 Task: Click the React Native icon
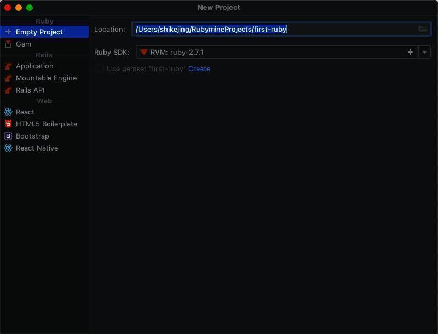(8, 148)
